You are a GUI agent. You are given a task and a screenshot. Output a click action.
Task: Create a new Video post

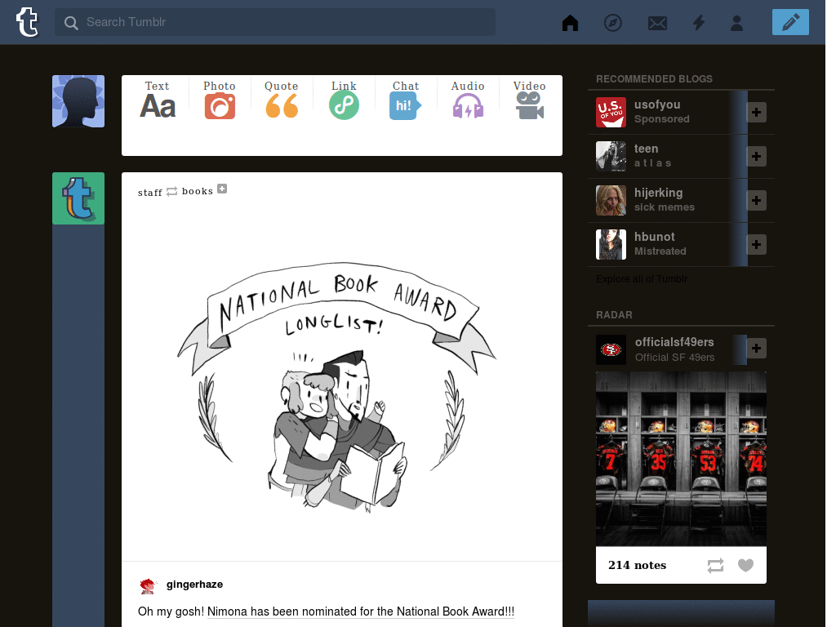coord(529,100)
